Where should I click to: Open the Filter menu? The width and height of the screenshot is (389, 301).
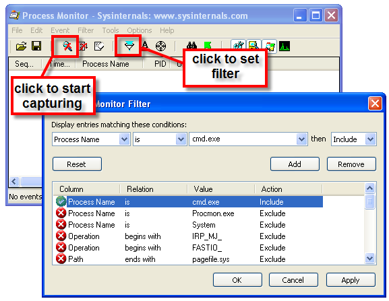click(86, 30)
